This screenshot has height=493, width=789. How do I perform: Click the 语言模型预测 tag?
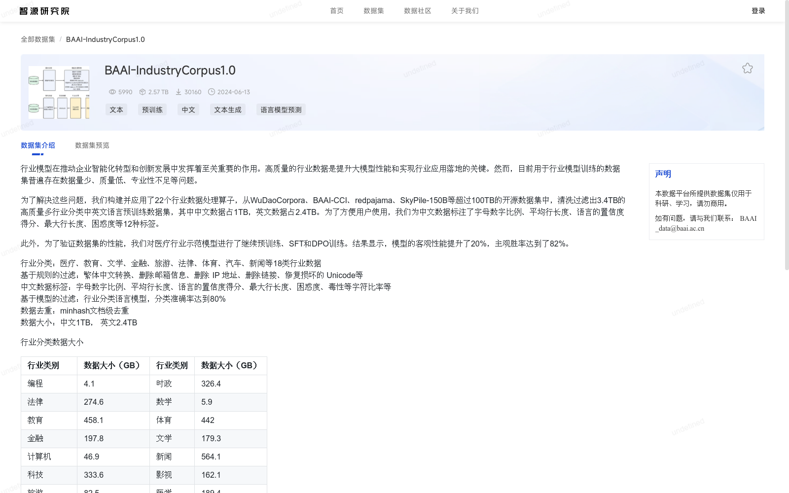tap(281, 110)
